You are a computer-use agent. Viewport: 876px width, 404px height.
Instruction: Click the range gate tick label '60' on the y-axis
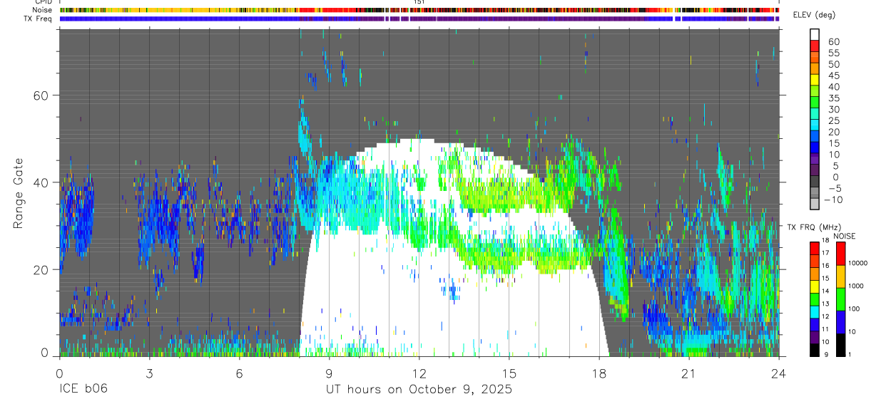coord(41,95)
